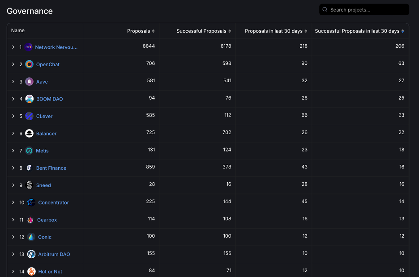Expand the Network Nervous System row

pyautogui.click(x=13, y=47)
